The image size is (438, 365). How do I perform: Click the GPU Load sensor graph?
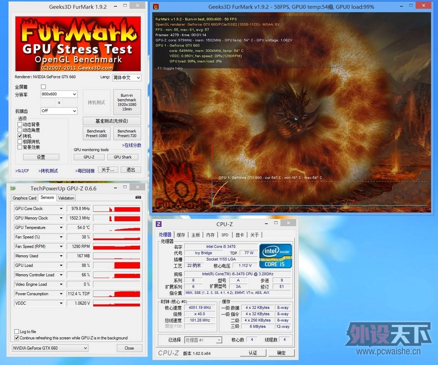click(117, 265)
